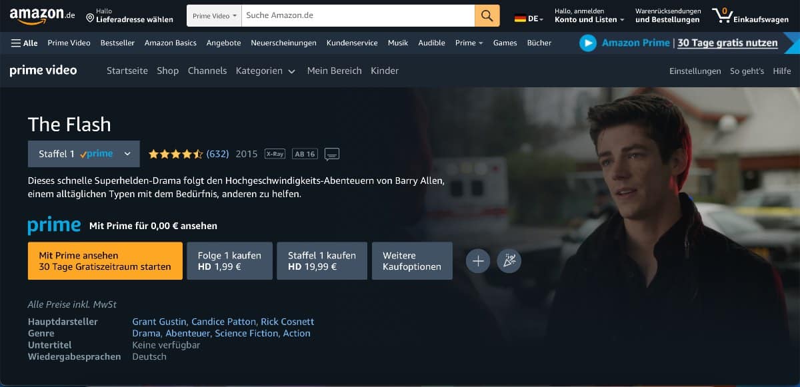This screenshot has height=387, width=800.
Task: Click the prime video logo
Action: [43, 70]
